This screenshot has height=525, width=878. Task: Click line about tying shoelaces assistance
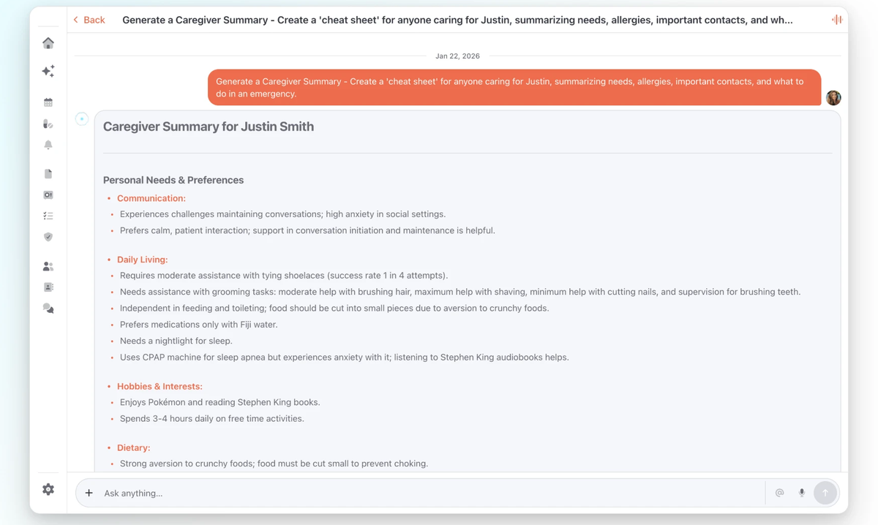click(x=284, y=276)
